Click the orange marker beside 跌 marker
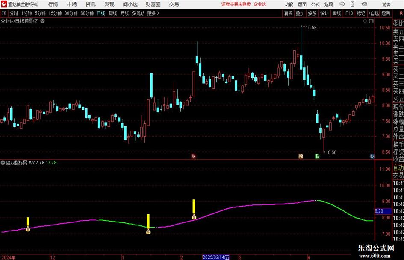 coord(301,156)
